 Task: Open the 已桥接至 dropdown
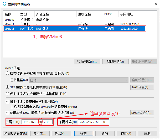(x=79, y=80)
